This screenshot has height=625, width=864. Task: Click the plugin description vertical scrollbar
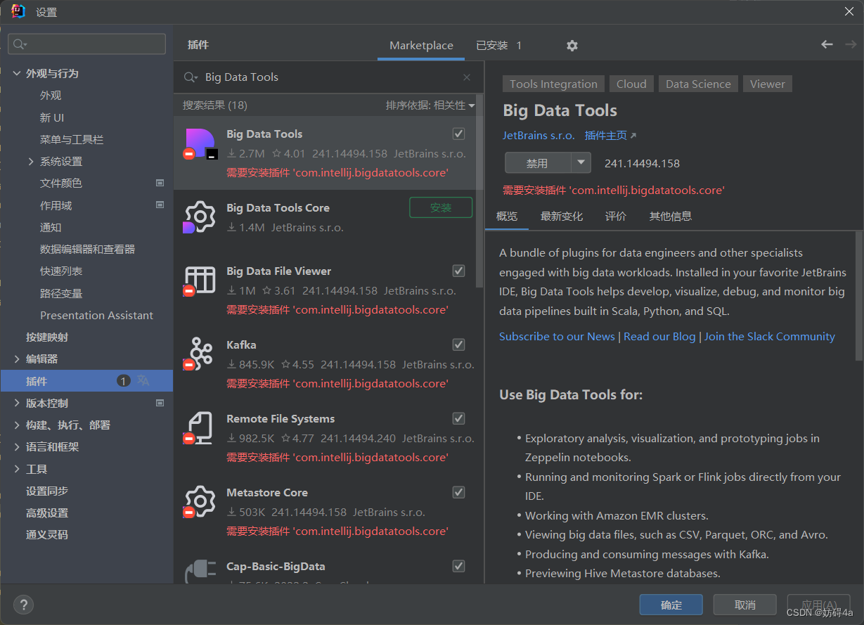(x=859, y=295)
